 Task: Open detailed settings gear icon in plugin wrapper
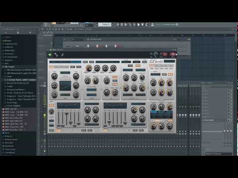click(56, 54)
